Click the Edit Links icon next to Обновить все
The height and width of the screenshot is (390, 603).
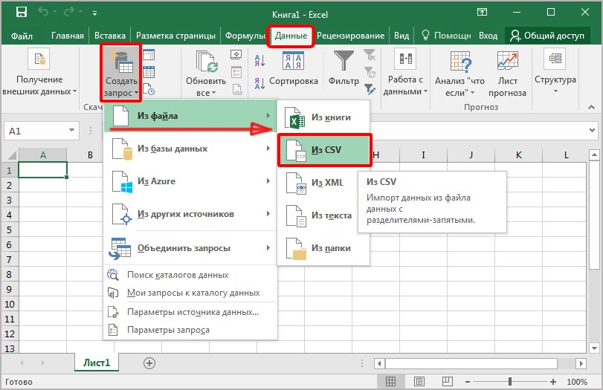coord(237,90)
